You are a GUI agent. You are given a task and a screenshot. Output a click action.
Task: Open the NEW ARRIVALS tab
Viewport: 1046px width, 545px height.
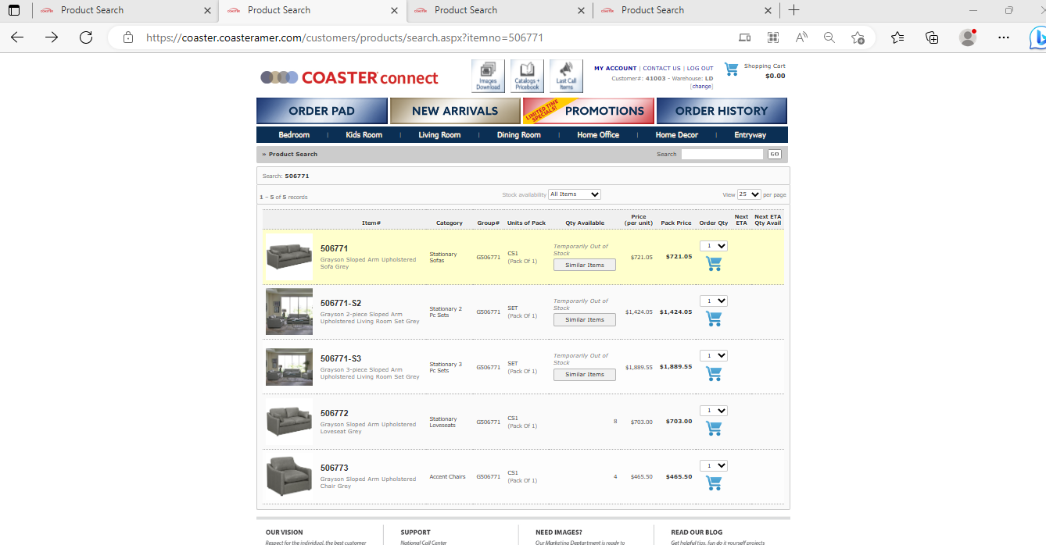pos(455,111)
